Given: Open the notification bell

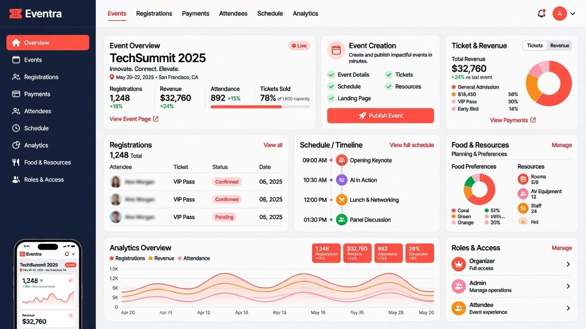Looking at the screenshot, I should click(x=542, y=14).
